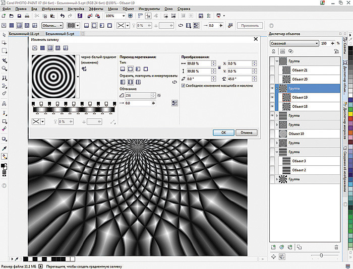Click the rotation angle 45.0° field
353x269 pixels.
click(237, 79)
